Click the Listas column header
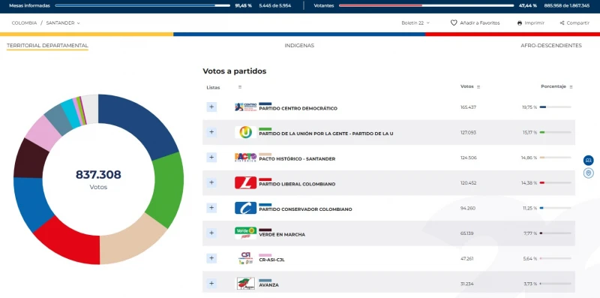 coord(213,87)
